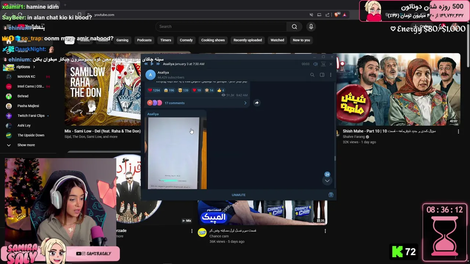Close the Telegram audio player bar
This screenshot has height=264, width=470.
pos(331,64)
